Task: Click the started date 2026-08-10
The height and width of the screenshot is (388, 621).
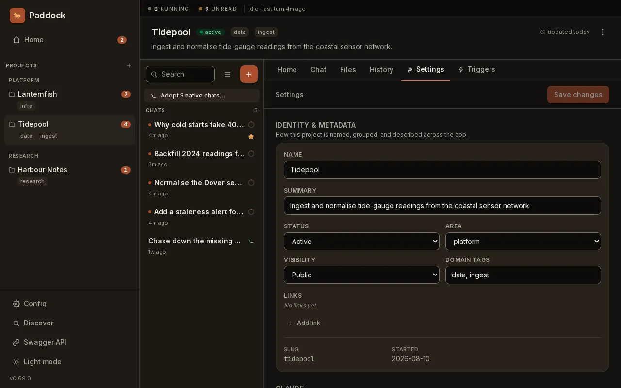Action: (411, 359)
